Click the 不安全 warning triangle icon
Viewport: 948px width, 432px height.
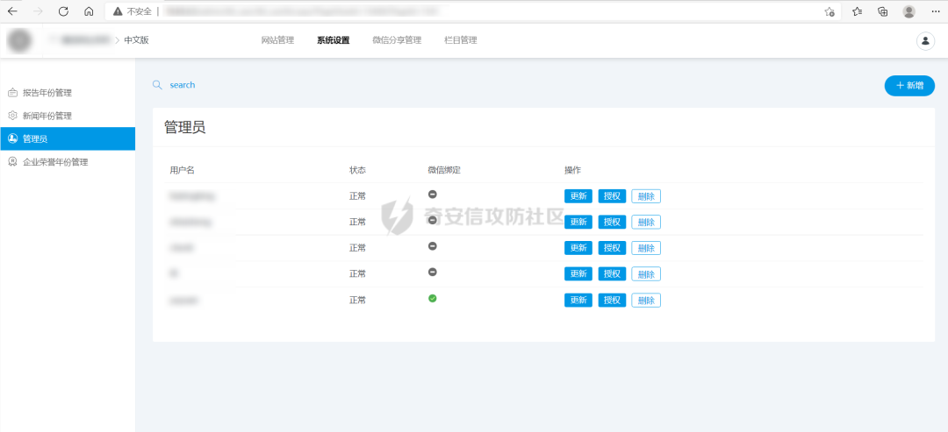[118, 11]
